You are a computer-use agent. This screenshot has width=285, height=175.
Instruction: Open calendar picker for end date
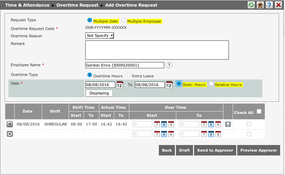(169, 85)
